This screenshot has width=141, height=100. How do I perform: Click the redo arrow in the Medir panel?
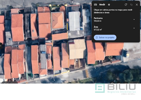coord(126,5)
